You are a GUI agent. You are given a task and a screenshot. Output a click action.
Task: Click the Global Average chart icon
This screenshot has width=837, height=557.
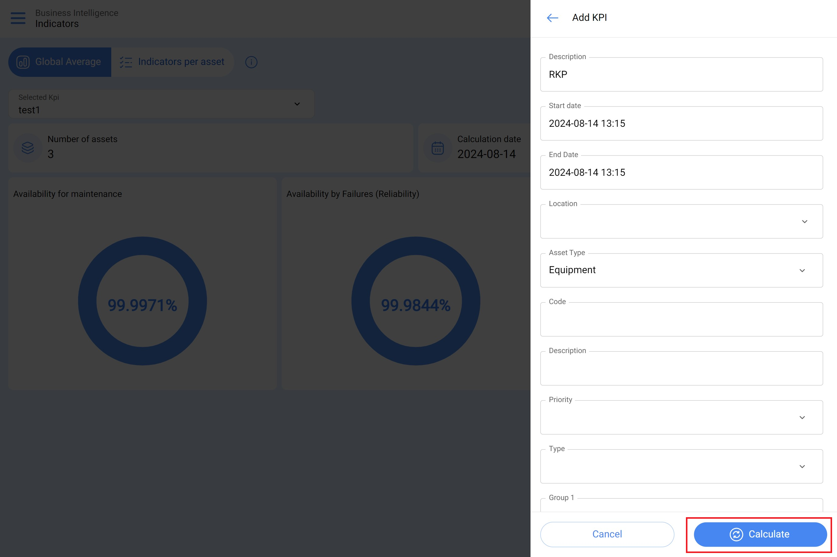coord(23,62)
